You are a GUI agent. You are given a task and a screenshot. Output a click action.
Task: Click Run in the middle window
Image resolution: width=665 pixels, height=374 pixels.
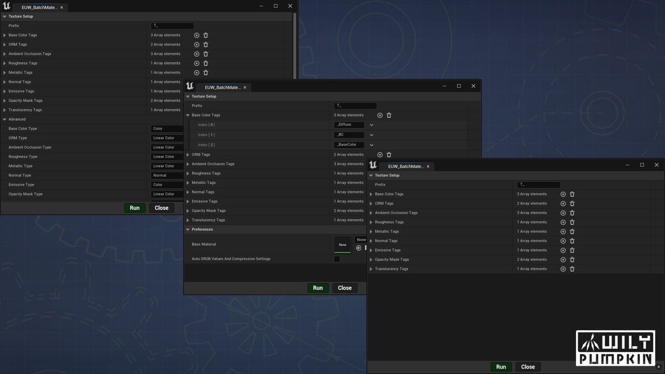coord(318,288)
